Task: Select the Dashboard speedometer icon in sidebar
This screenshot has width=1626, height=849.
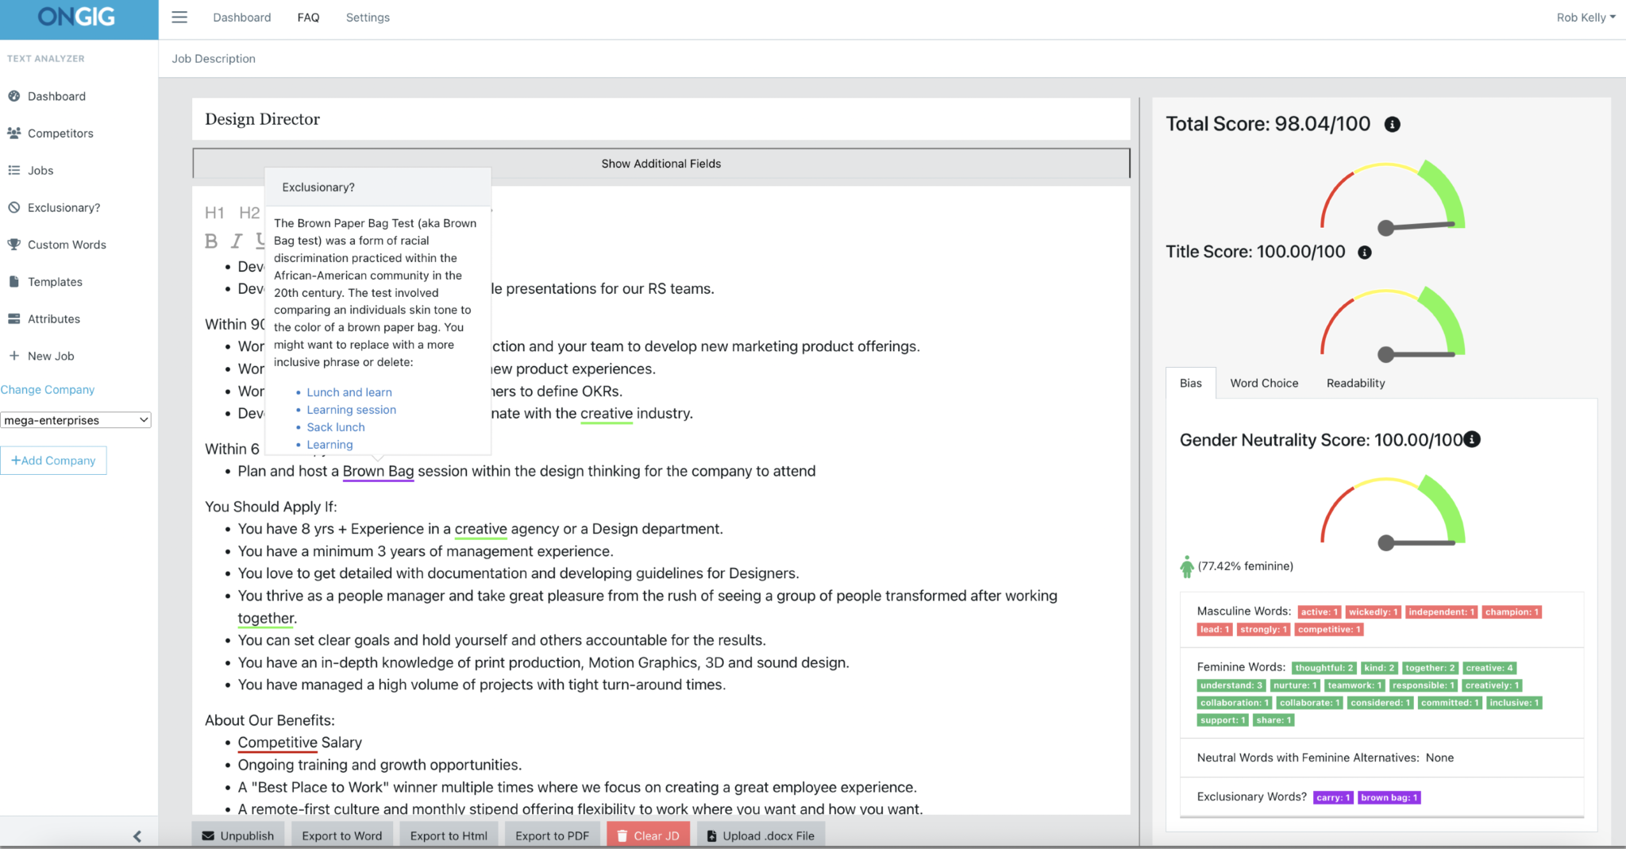Action: [x=14, y=96]
